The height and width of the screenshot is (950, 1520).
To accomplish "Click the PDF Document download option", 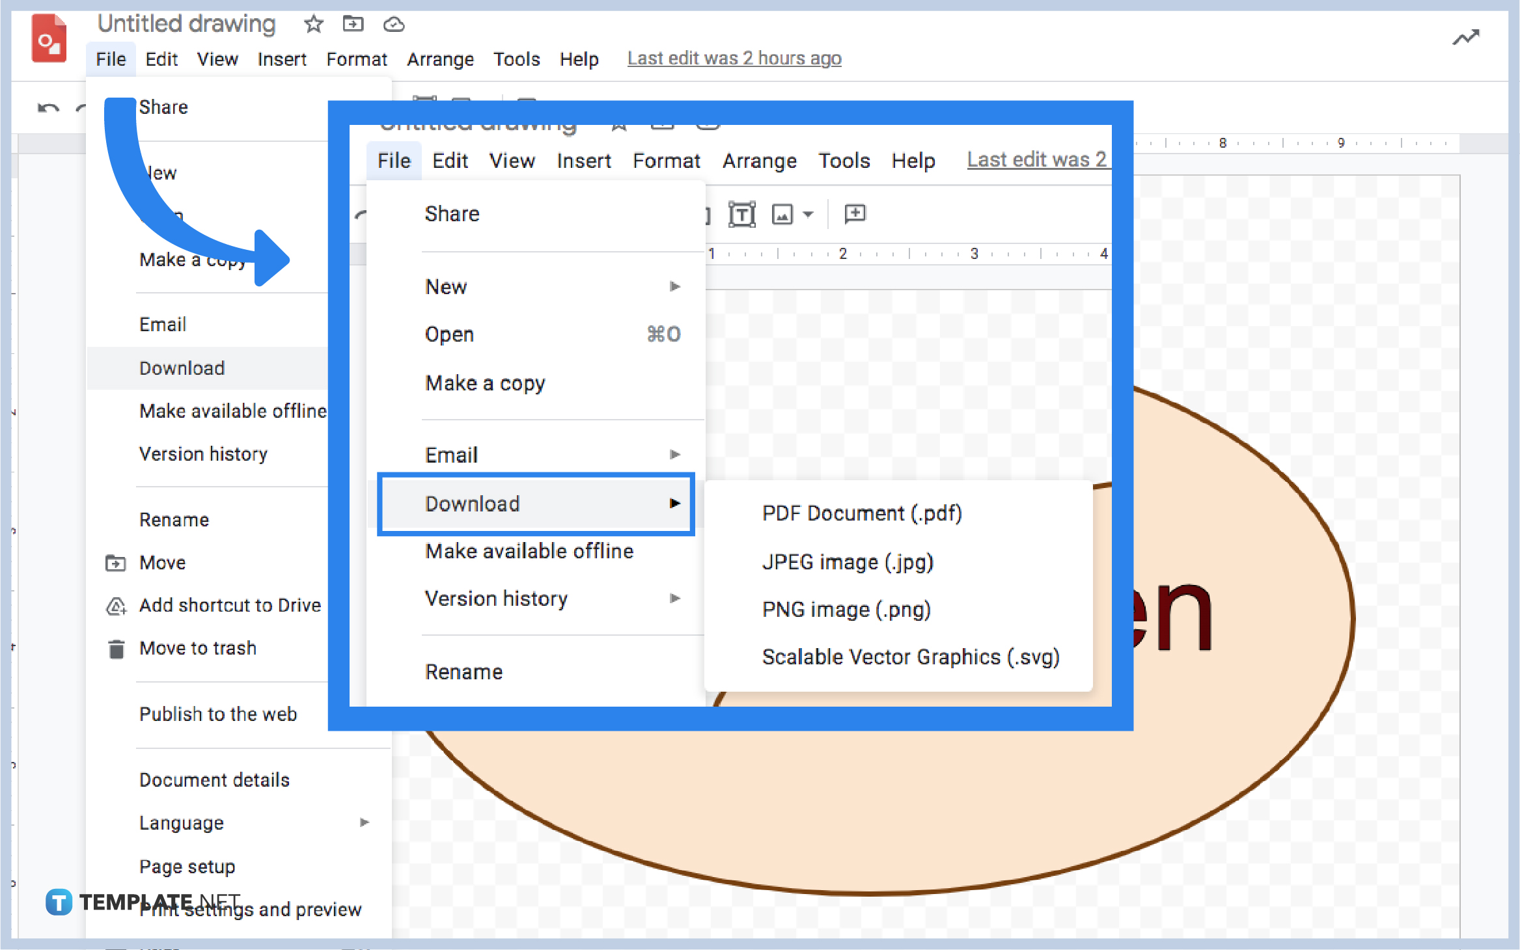I will click(x=864, y=513).
